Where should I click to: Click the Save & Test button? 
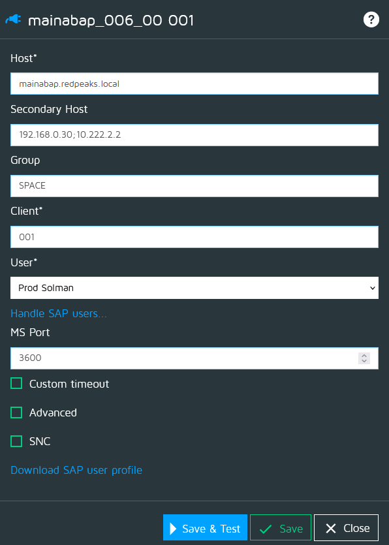(205, 527)
